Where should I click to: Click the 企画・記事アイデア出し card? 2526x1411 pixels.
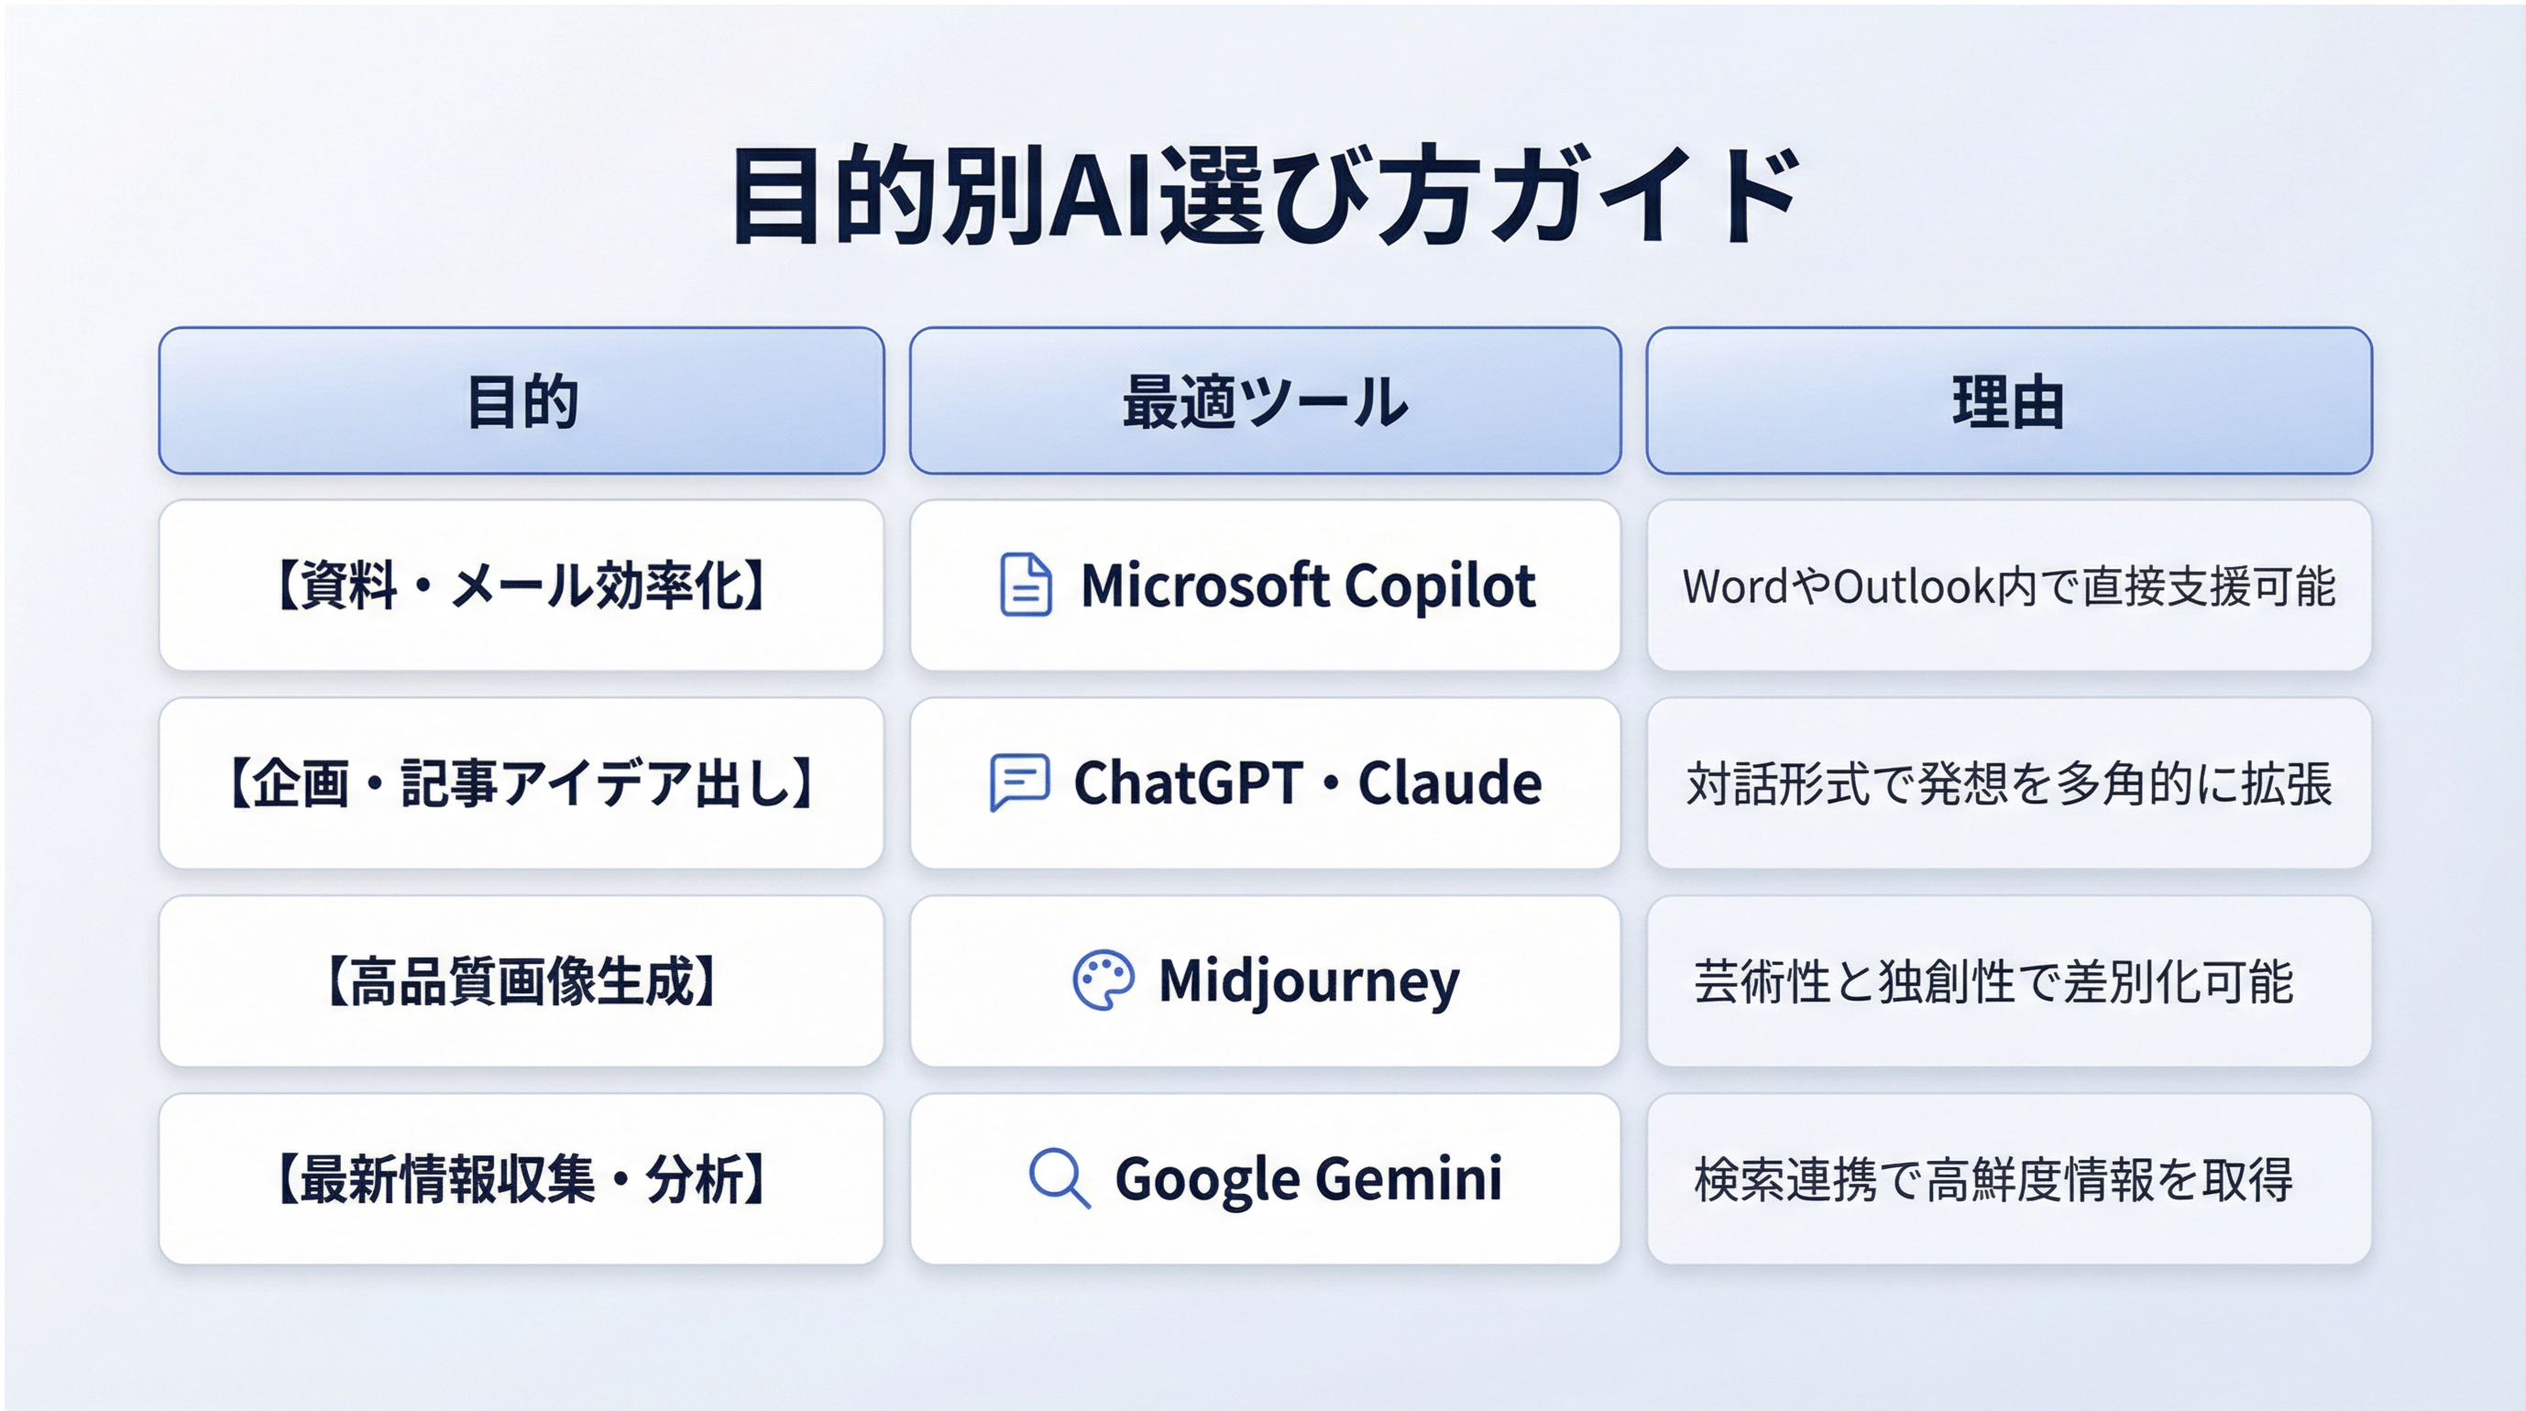(522, 783)
